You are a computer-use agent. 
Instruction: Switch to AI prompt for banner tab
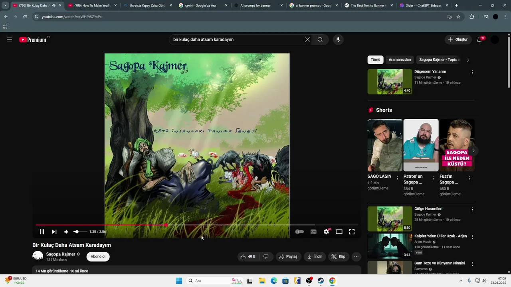(258, 6)
